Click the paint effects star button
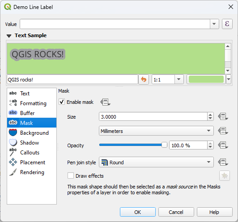This screenshot has height=222, width=238. point(225,176)
